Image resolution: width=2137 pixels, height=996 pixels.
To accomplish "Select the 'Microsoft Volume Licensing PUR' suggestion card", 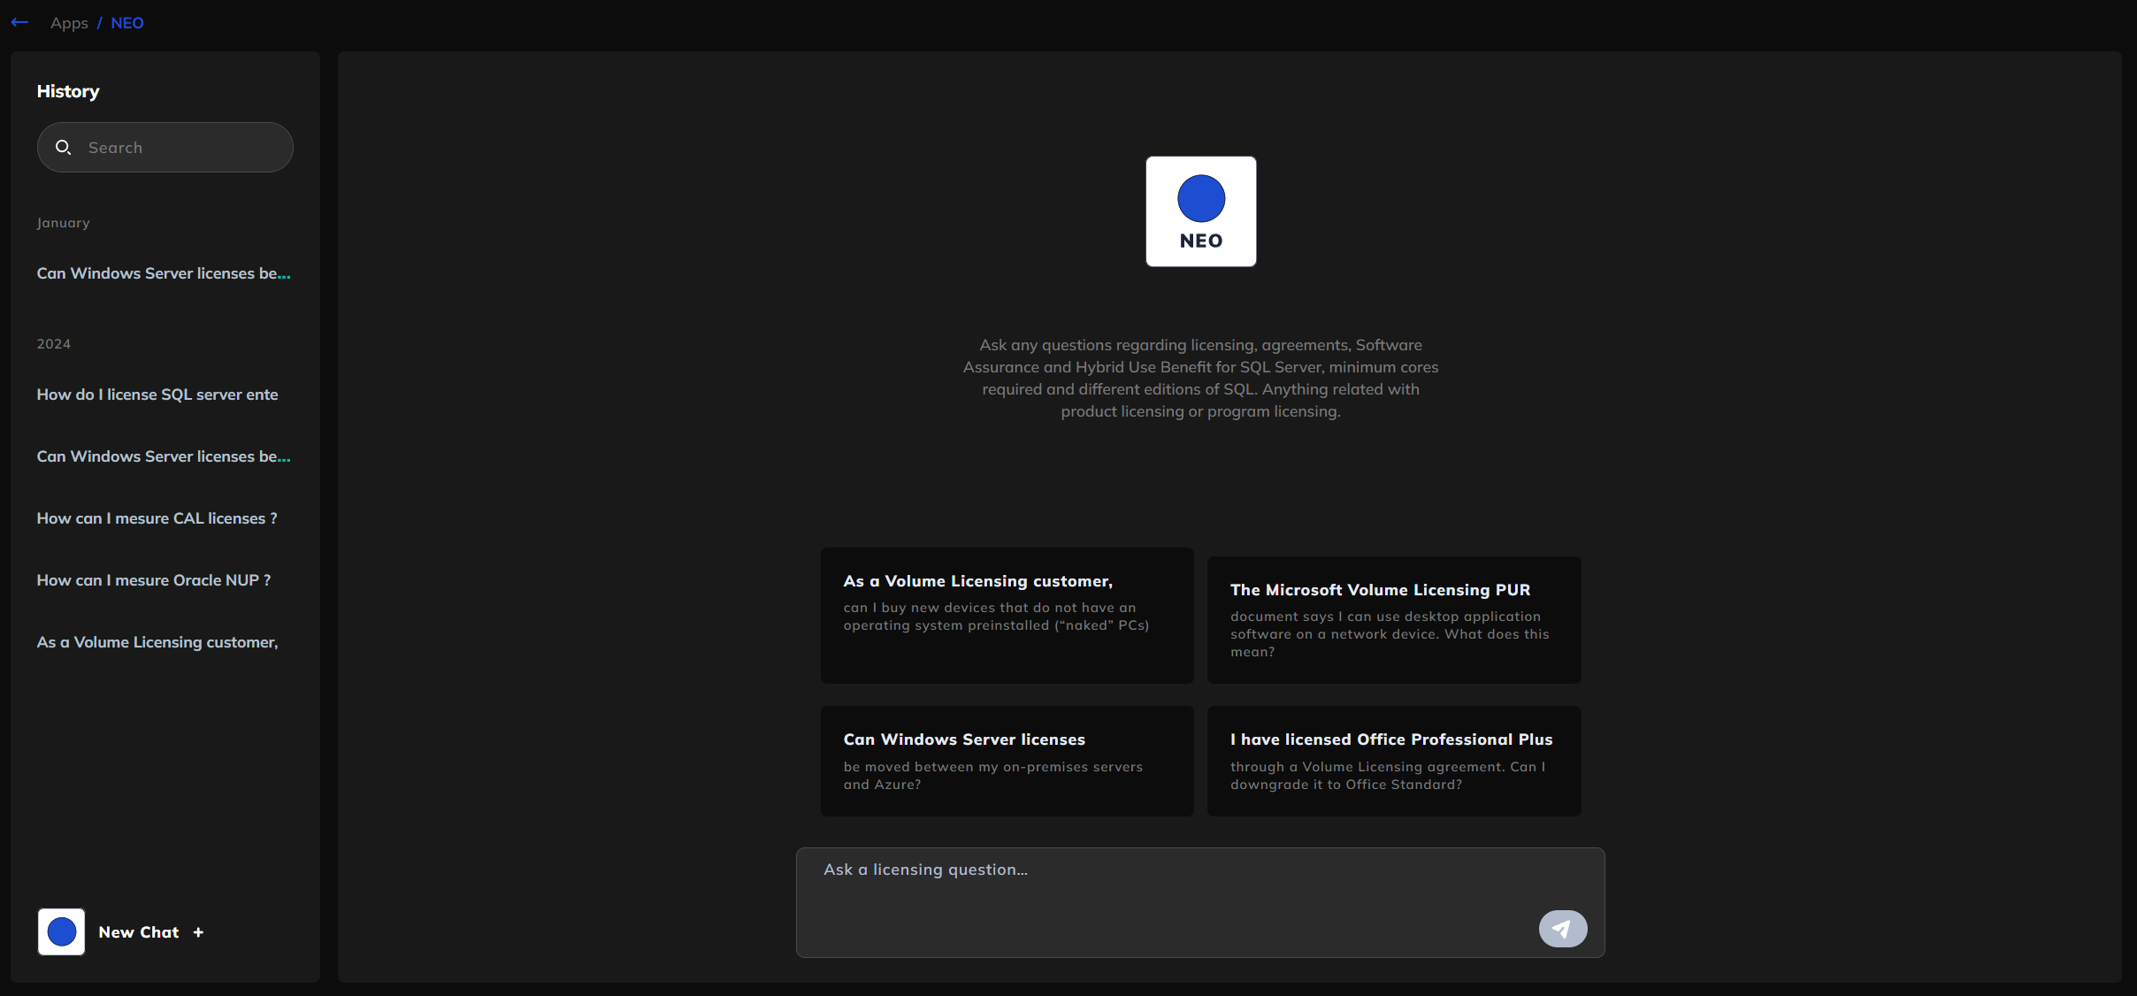I will click(x=1394, y=619).
